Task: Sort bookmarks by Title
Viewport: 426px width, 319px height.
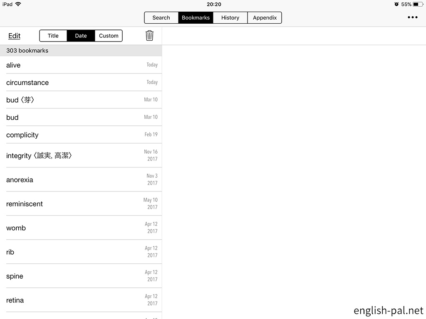Action: click(x=53, y=36)
